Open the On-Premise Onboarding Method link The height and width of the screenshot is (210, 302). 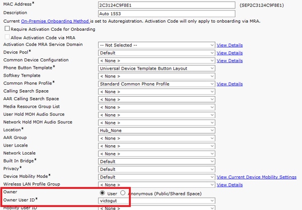[x=55, y=21]
